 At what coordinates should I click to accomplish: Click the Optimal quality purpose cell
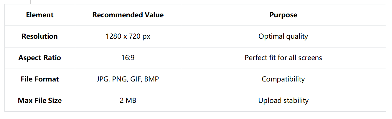(x=283, y=36)
